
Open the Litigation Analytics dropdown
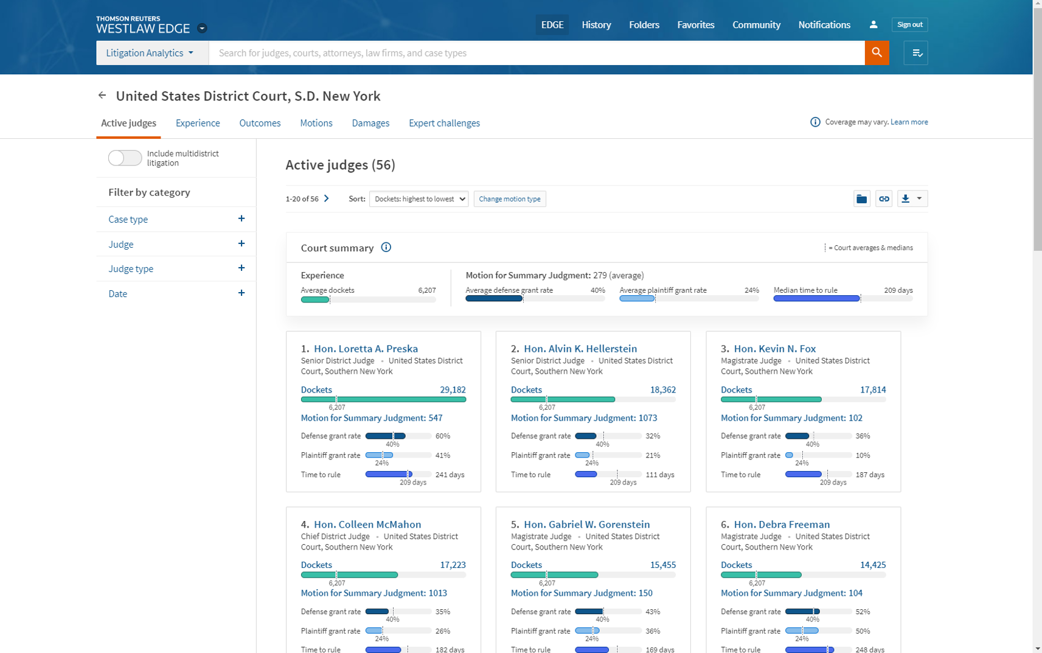click(x=151, y=53)
